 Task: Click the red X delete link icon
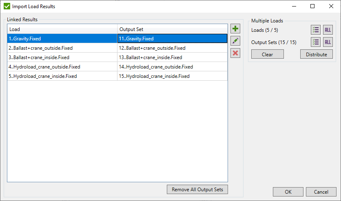(x=235, y=53)
